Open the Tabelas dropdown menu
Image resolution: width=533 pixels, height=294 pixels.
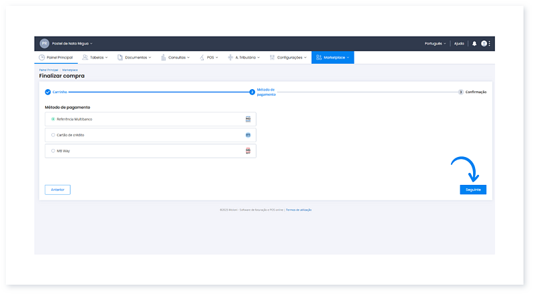[95, 57]
